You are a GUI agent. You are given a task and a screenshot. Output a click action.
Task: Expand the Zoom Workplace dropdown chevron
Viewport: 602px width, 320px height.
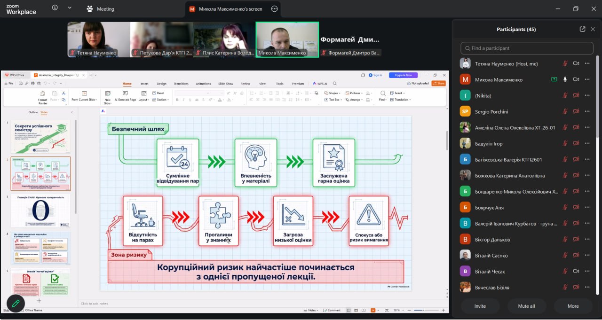point(70,8)
